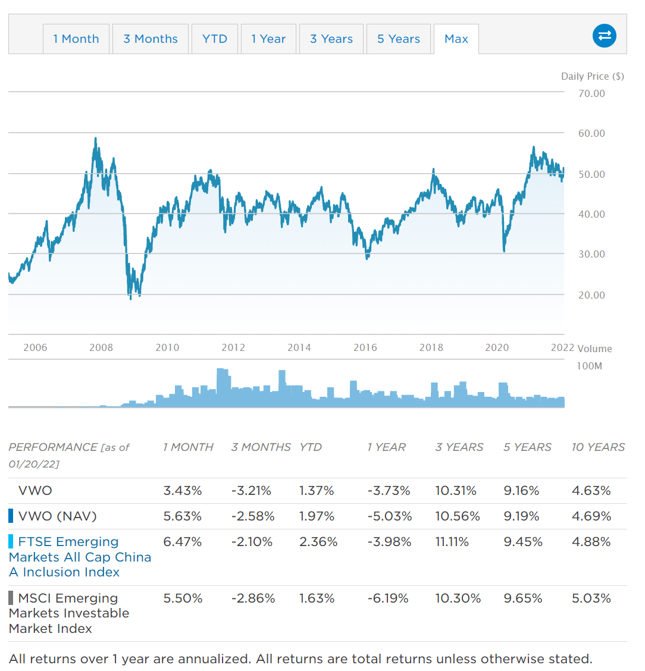
Task: Click the YTD column header
Action: tap(310, 447)
